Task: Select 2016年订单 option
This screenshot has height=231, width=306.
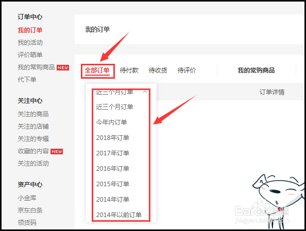Action: pyautogui.click(x=113, y=168)
